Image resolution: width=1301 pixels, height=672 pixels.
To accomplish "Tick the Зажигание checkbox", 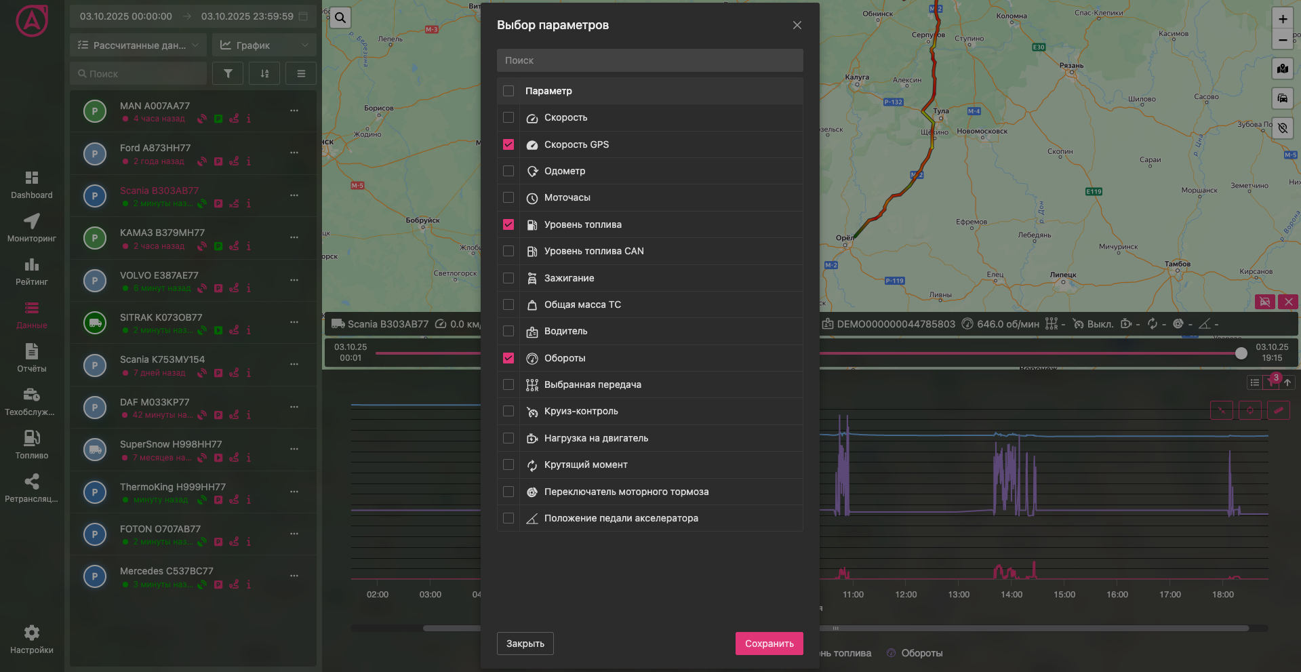I will pos(508,278).
